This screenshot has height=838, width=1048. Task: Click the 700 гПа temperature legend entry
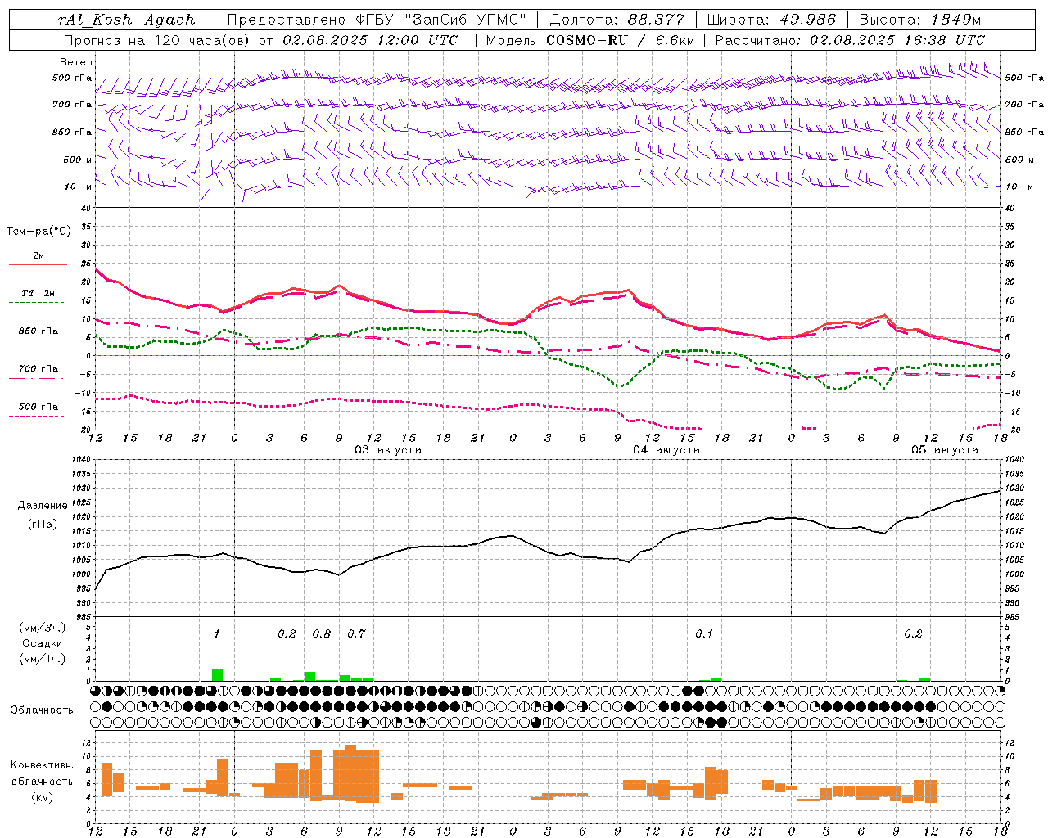point(38,369)
